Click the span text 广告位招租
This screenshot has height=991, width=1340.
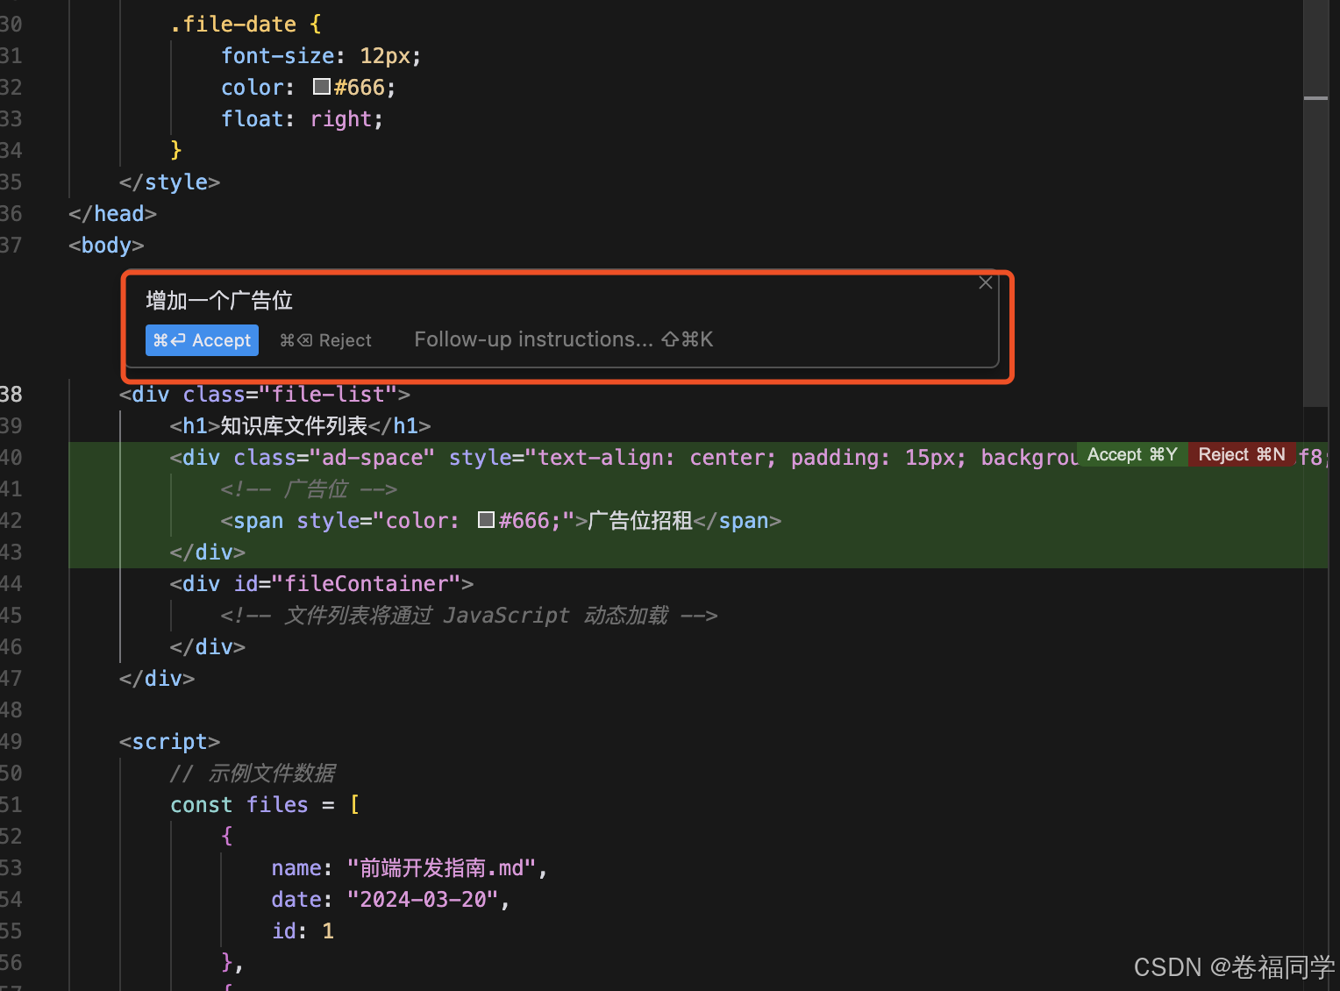[640, 521]
